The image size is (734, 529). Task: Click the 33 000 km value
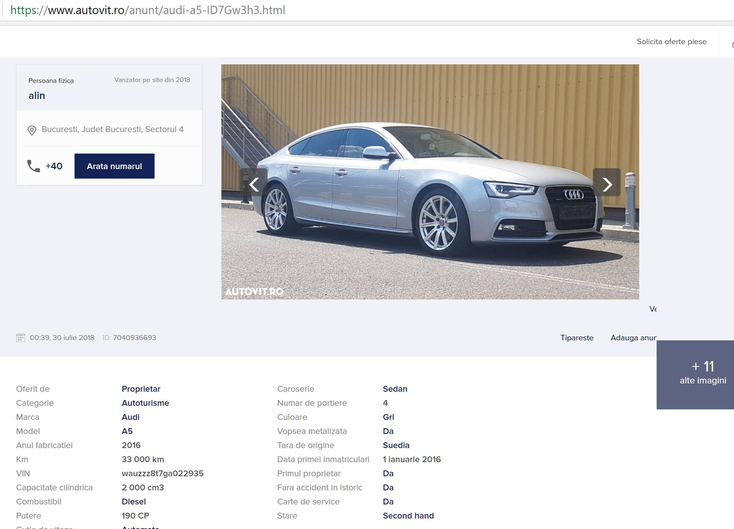pyautogui.click(x=143, y=459)
